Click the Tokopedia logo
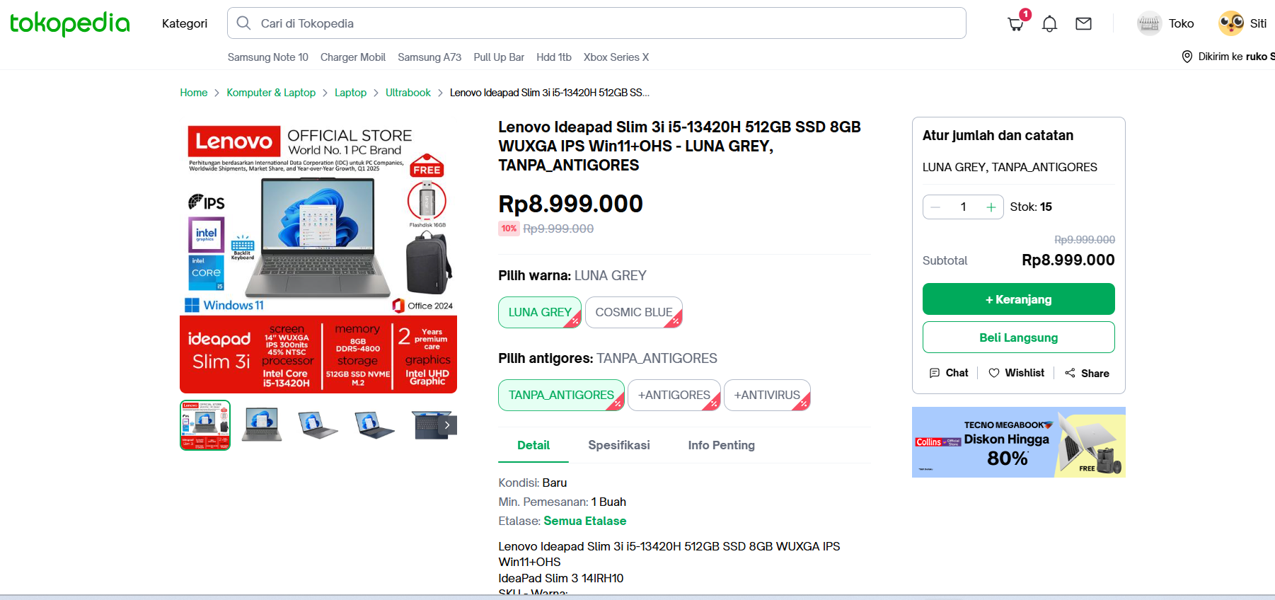Viewport: 1275px width, 600px height. [70, 23]
